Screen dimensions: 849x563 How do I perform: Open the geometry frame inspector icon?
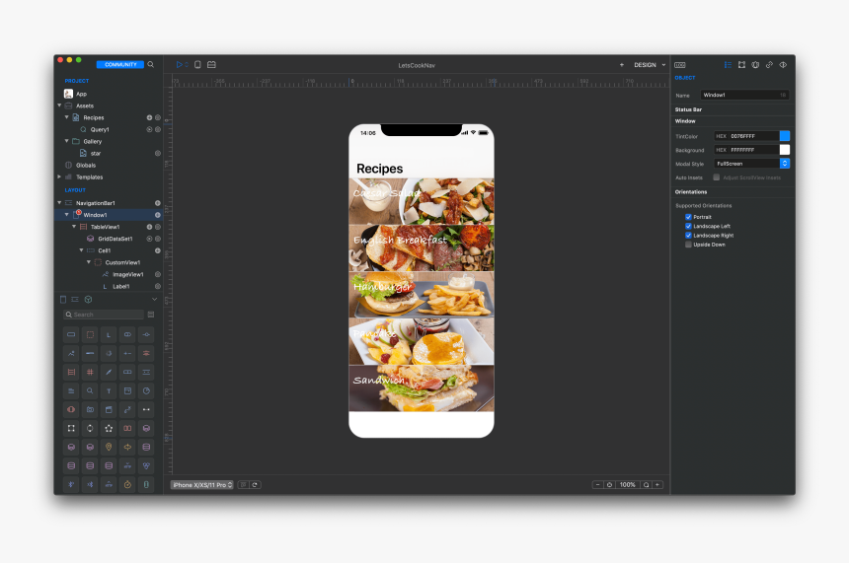tap(741, 65)
